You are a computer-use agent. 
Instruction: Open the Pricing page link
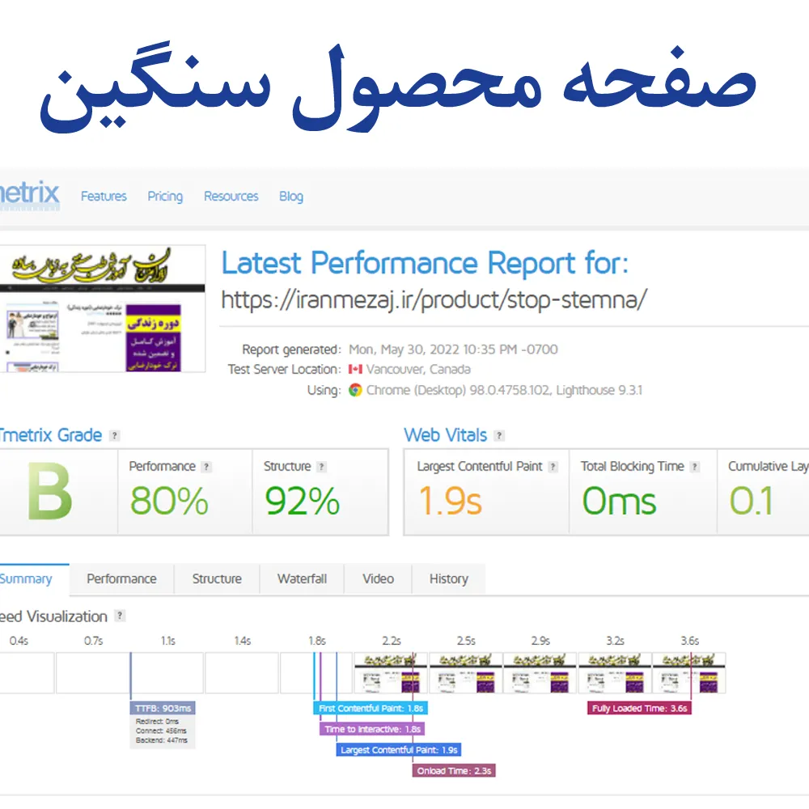coord(165,197)
